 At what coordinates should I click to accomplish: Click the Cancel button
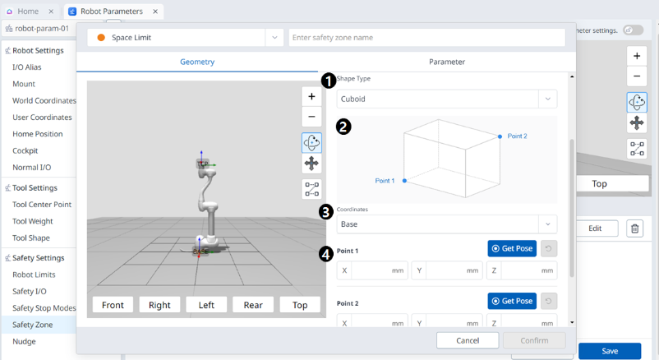(467, 340)
